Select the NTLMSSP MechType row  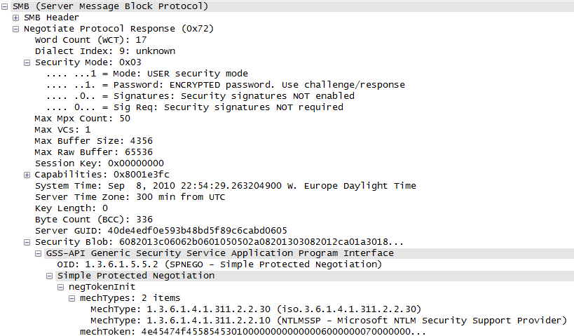[329, 321]
